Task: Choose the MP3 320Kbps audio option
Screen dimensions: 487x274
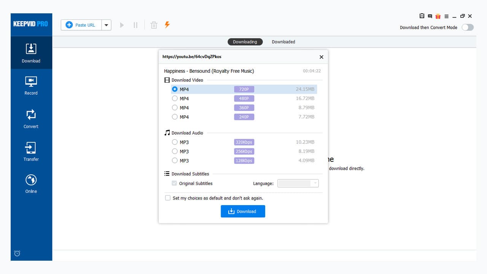Action: pyautogui.click(x=175, y=142)
